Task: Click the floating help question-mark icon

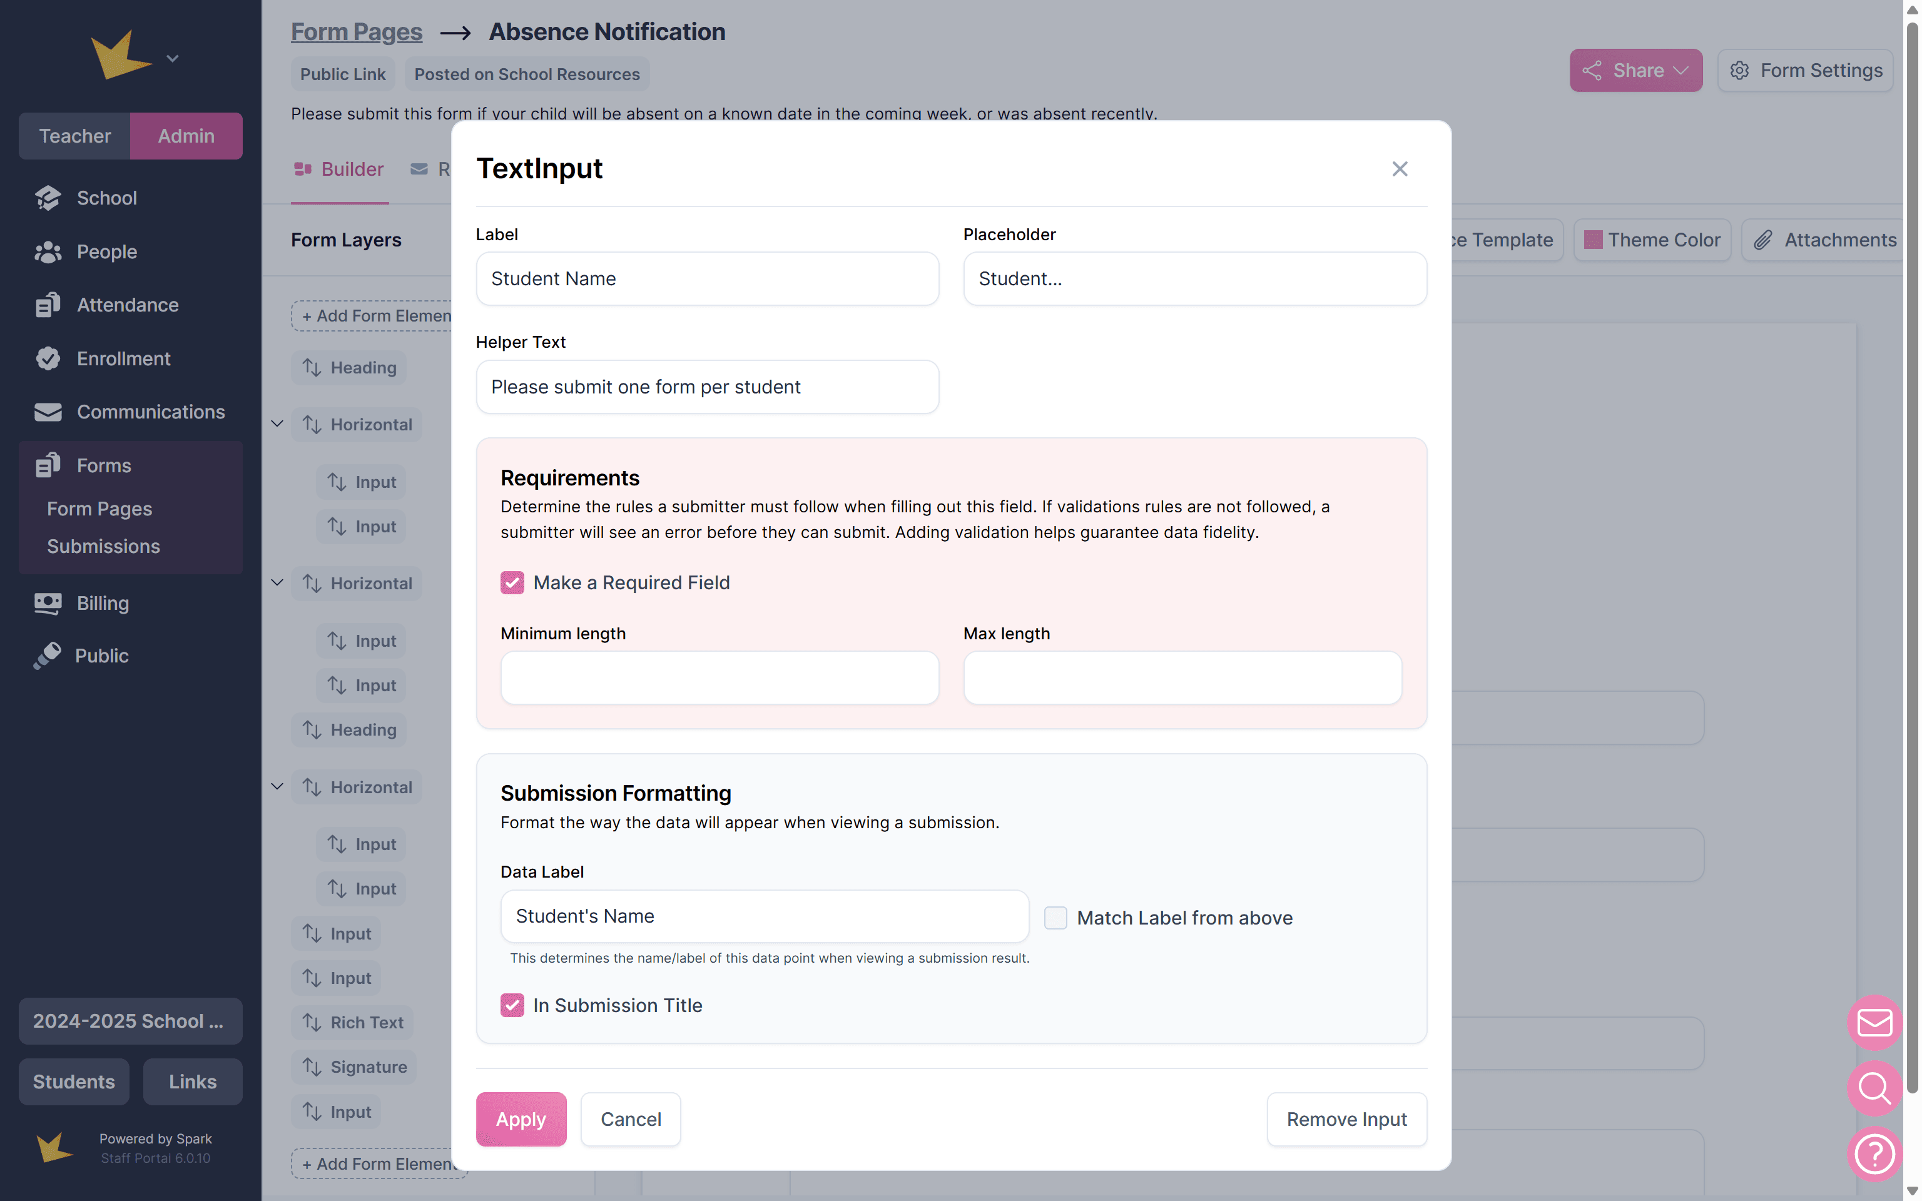Action: [1874, 1154]
